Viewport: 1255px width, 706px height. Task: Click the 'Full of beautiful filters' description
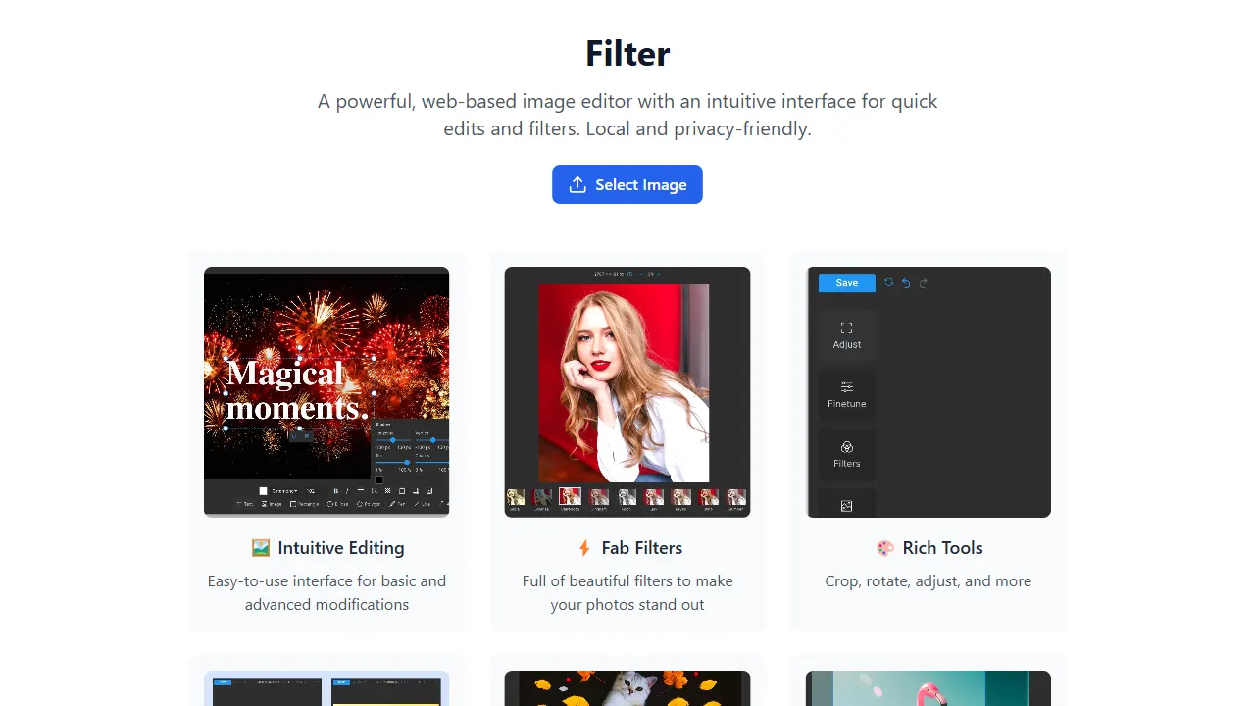click(x=627, y=592)
